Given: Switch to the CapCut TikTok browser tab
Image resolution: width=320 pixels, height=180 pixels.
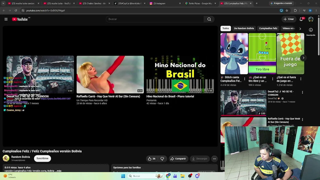Looking at the screenshot, I should [129, 3].
